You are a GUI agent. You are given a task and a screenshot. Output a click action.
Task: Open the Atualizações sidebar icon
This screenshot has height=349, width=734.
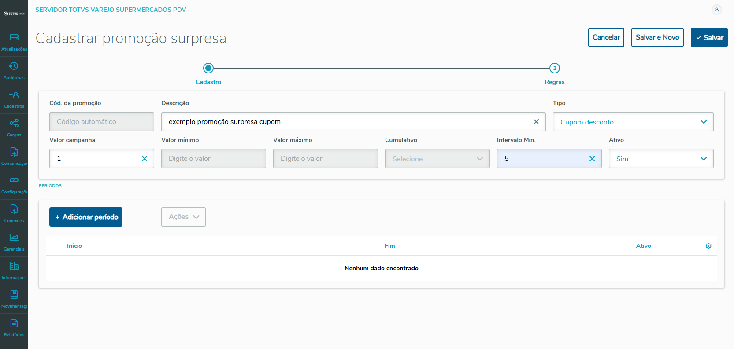tap(14, 38)
